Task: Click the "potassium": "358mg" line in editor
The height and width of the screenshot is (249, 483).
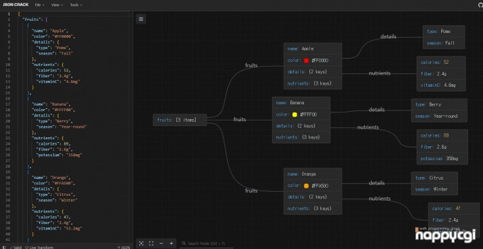Action: coord(59,155)
